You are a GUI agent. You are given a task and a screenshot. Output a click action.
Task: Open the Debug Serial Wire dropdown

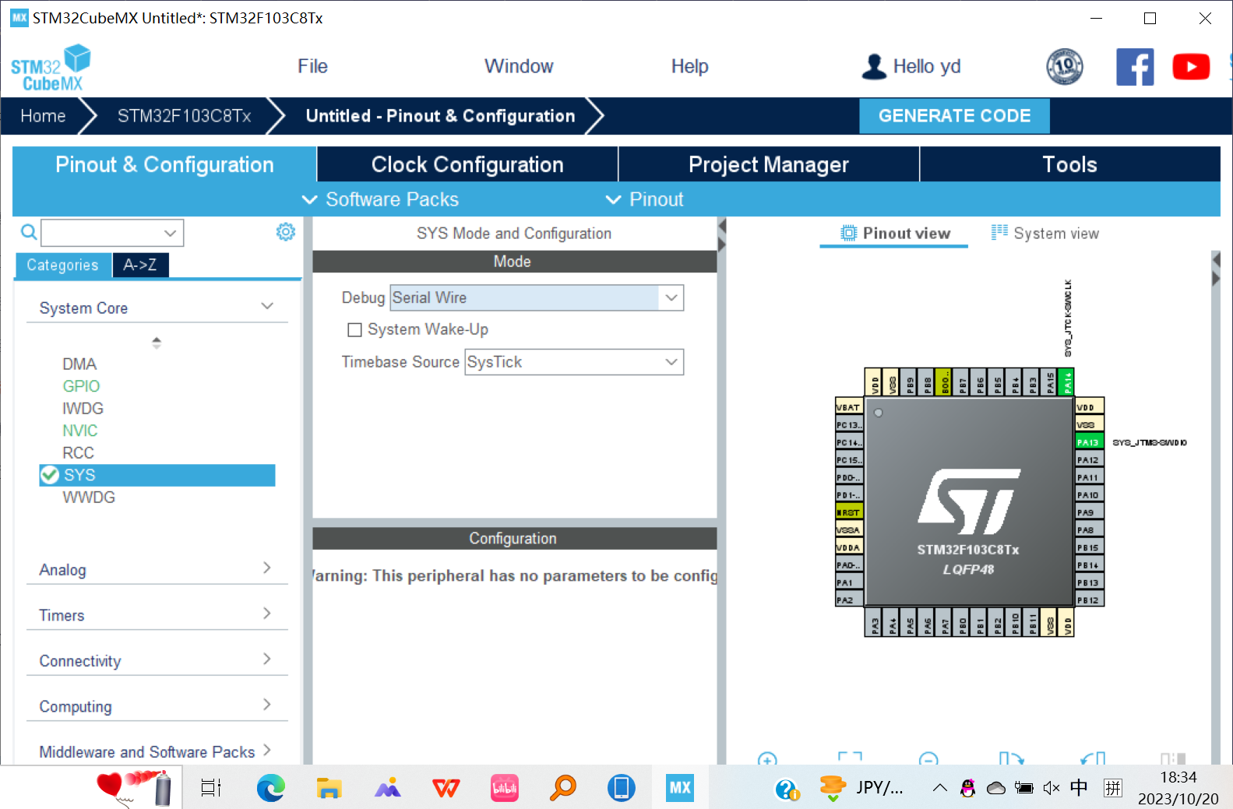tap(537, 297)
